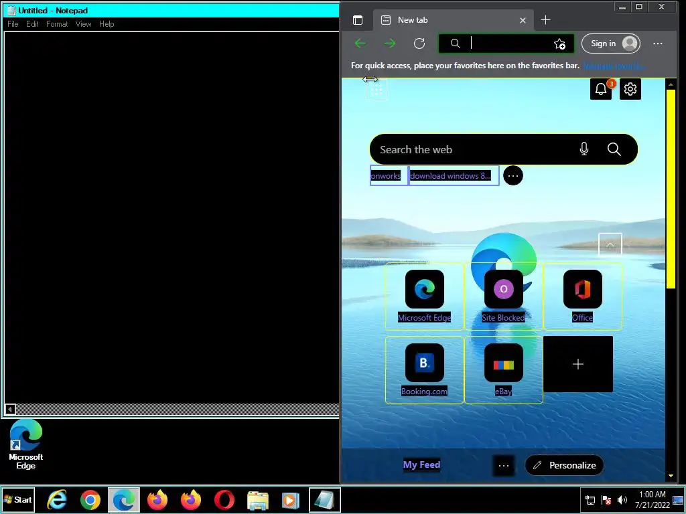The width and height of the screenshot is (686, 514).
Task: Click the Personalize button
Action: tap(564, 466)
